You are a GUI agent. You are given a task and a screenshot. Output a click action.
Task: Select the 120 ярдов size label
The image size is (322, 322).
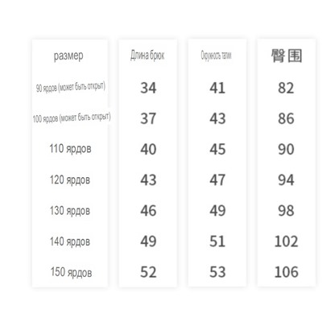click(70, 180)
